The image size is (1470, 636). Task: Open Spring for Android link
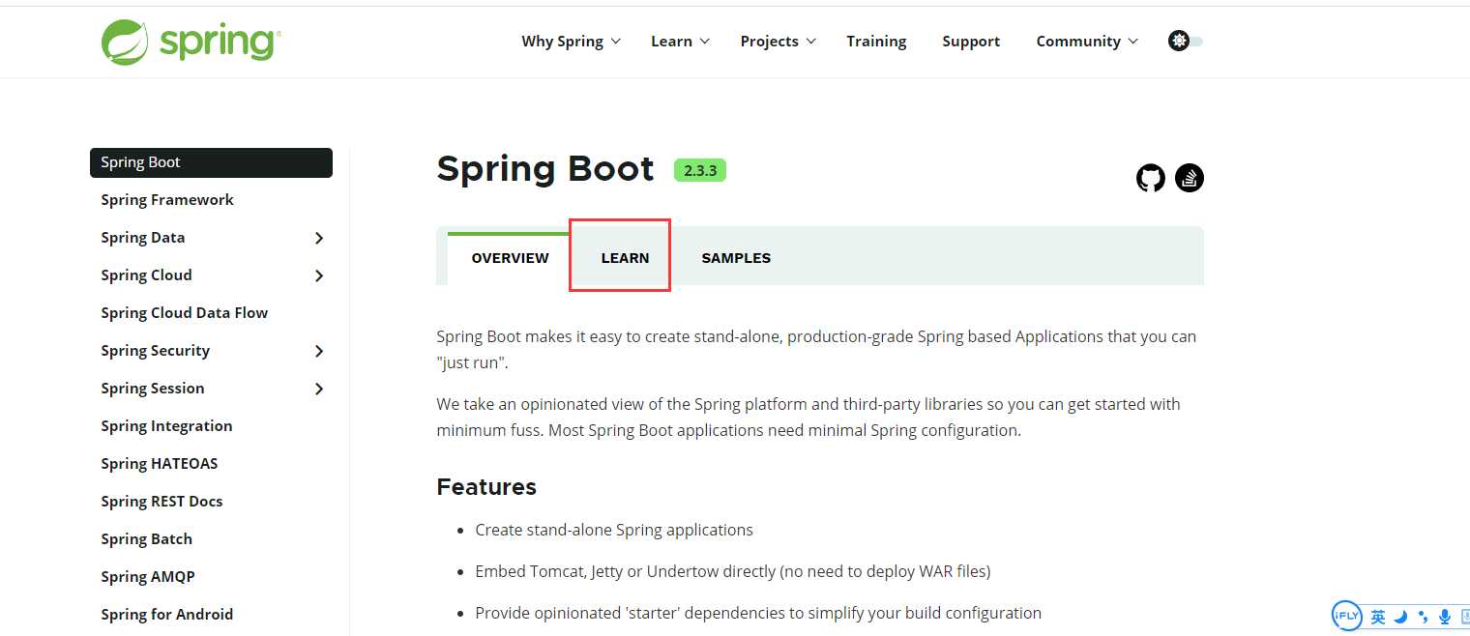tap(166, 615)
